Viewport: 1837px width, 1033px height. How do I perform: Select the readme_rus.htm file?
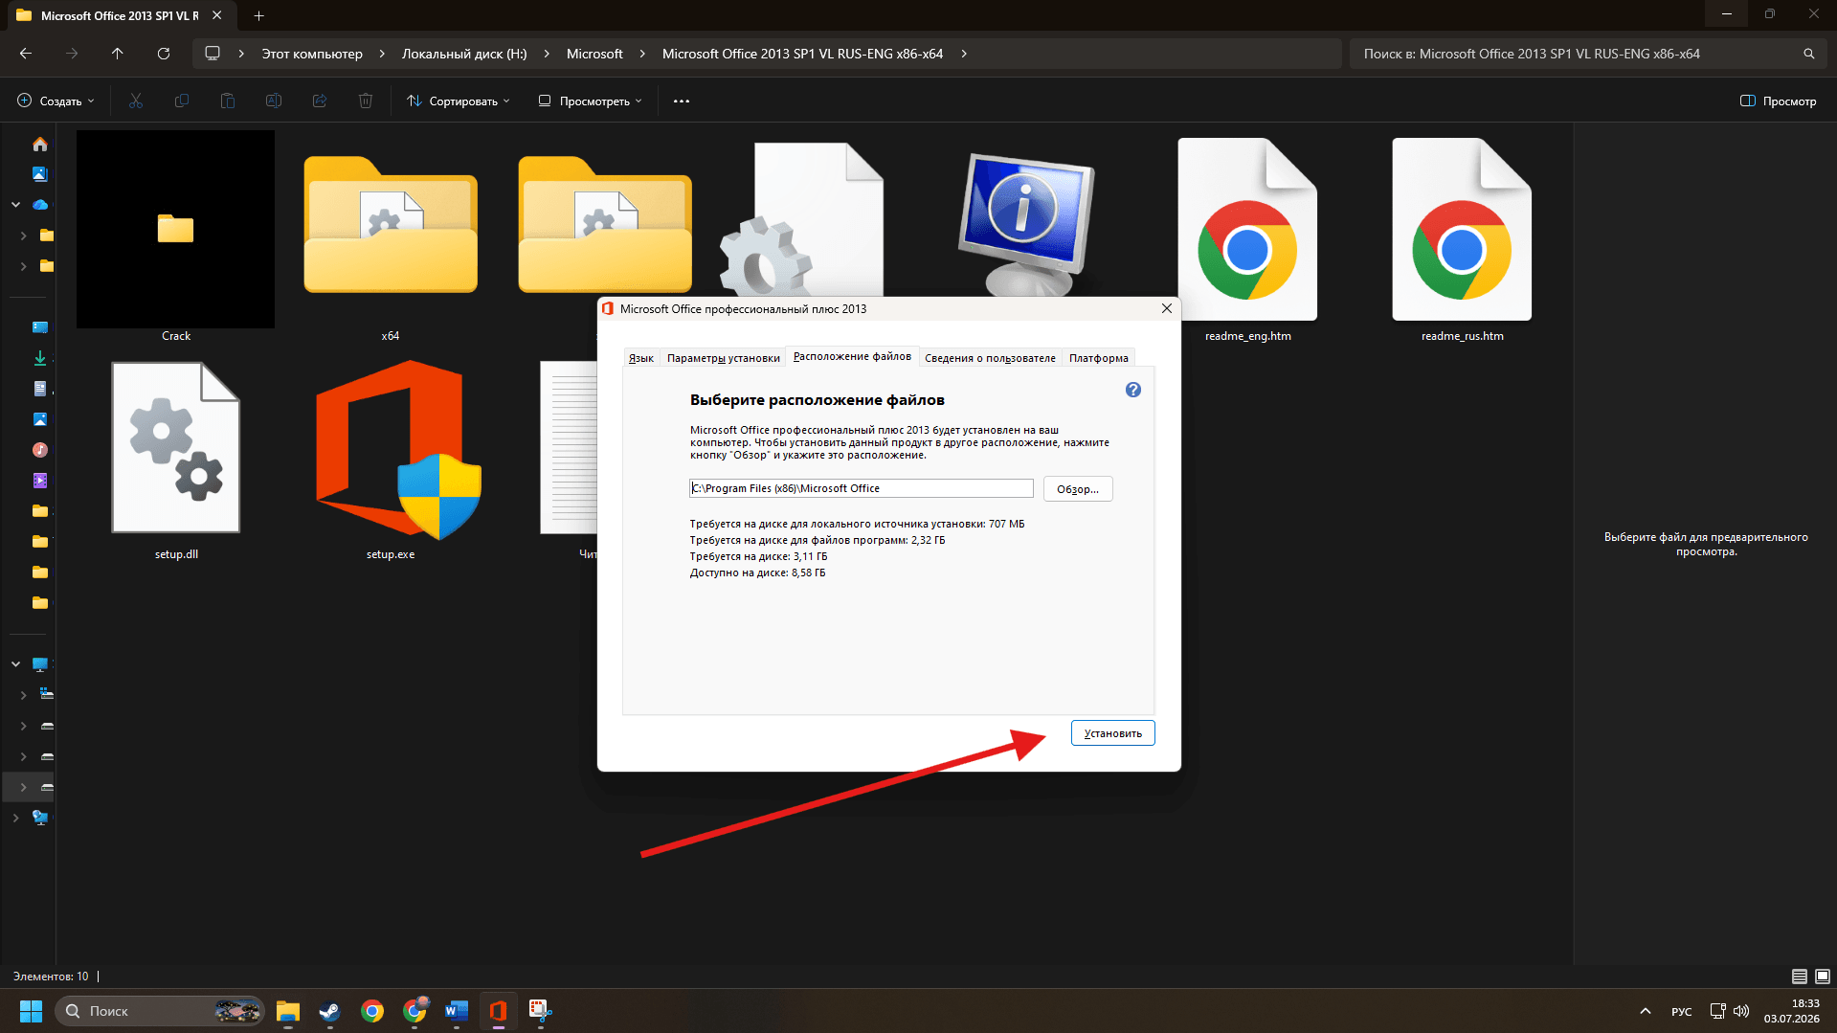[x=1462, y=241]
